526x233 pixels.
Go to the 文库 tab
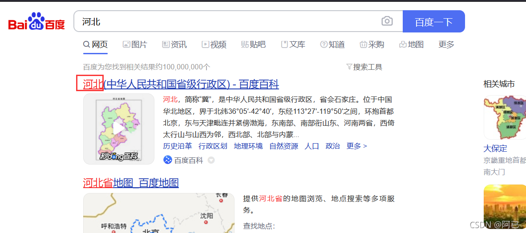click(x=293, y=44)
